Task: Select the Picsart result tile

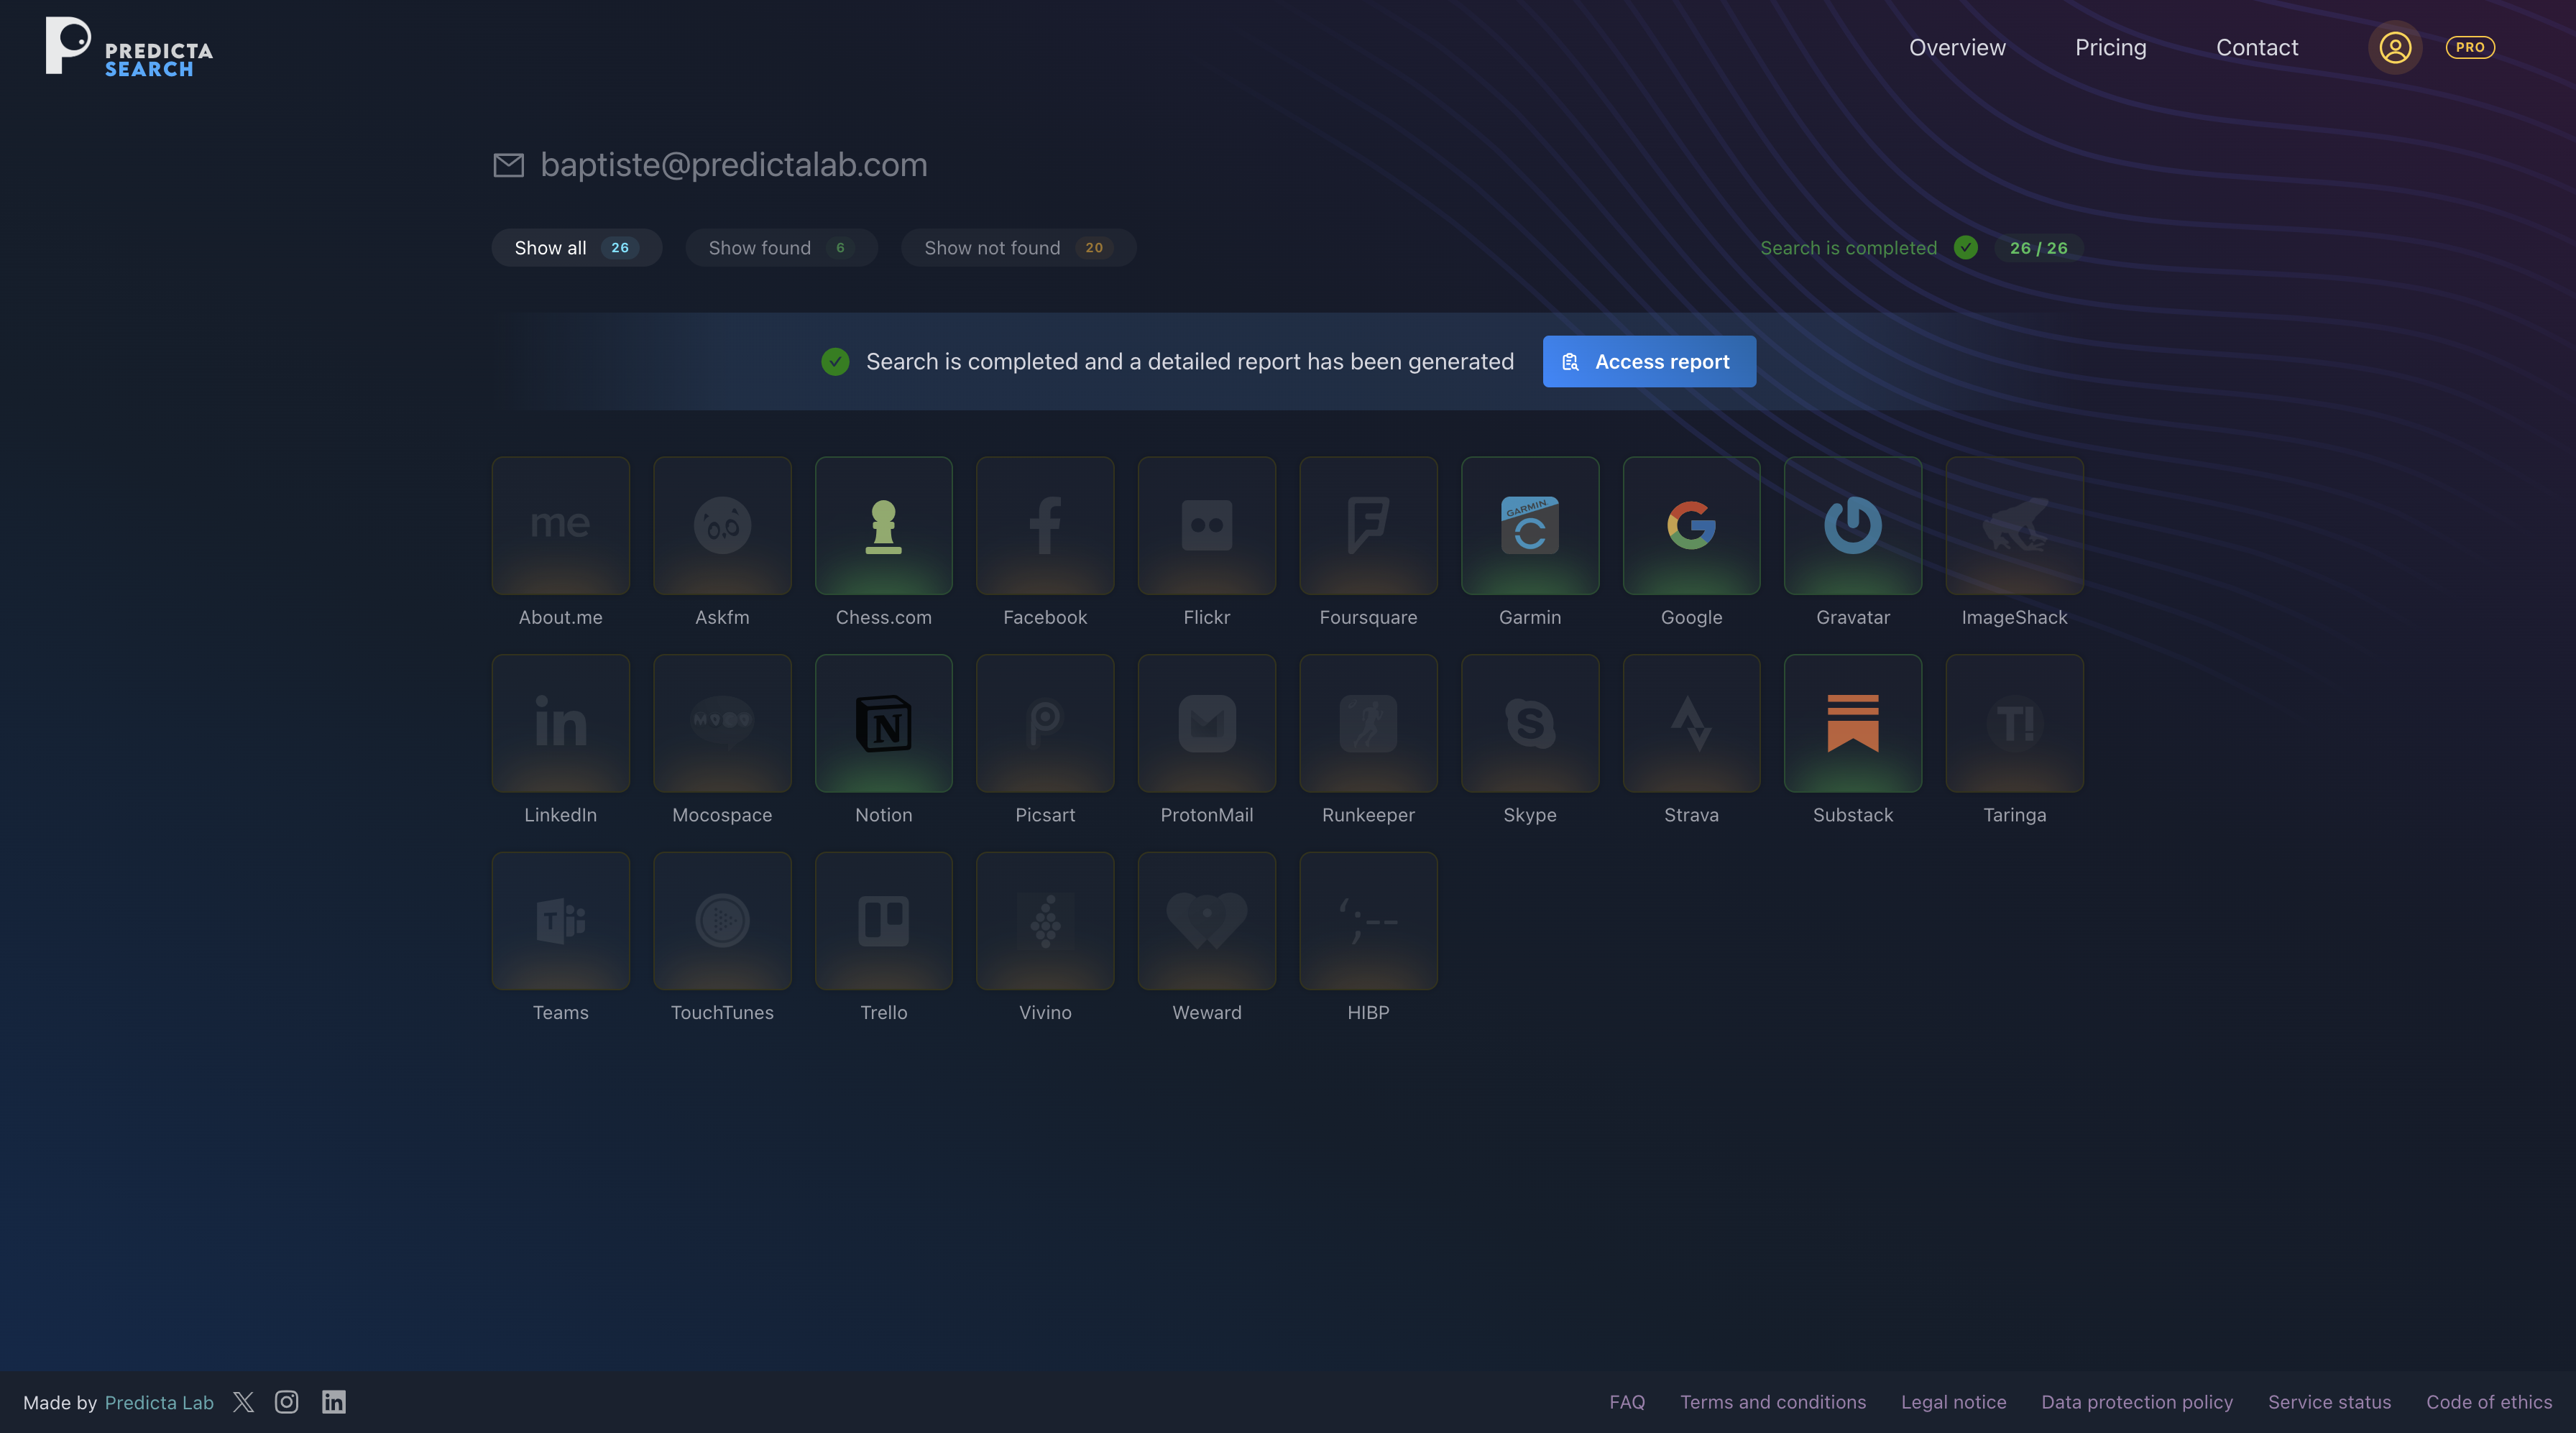Action: pyautogui.click(x=1045, y=723)
